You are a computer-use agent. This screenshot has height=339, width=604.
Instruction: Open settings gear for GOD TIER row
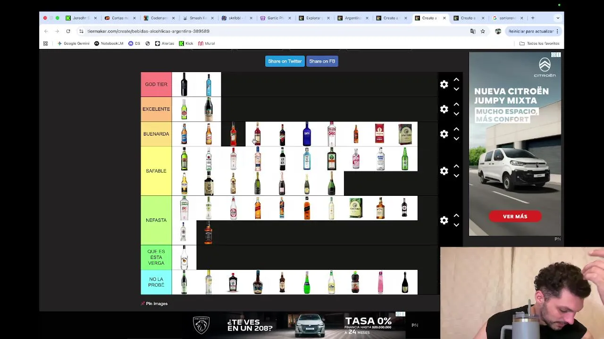(x=444, y=84)
